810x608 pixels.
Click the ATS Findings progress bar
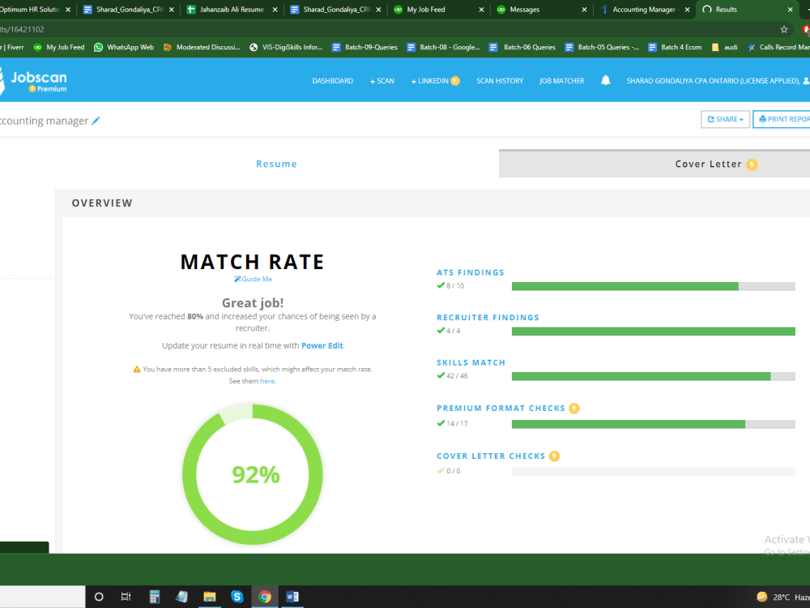point(653,286)
